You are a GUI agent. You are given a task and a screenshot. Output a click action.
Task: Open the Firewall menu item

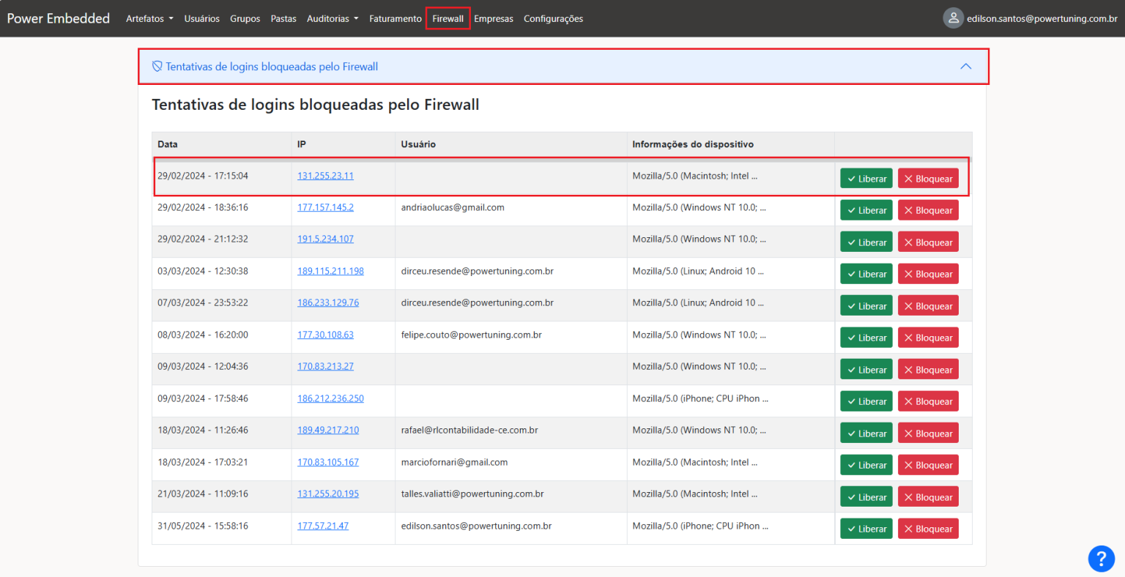[448, 19]
